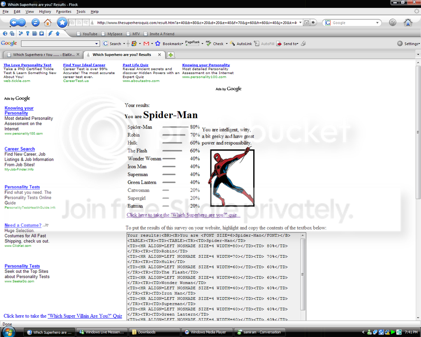Open the list all tabs dropdown
This screenshot has height=337, width=421.
418,55
